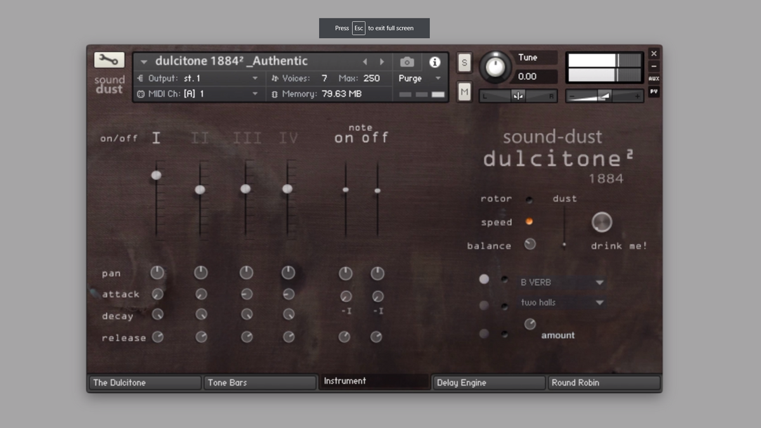Click the reverb amount knob

[x=530, y=324]
